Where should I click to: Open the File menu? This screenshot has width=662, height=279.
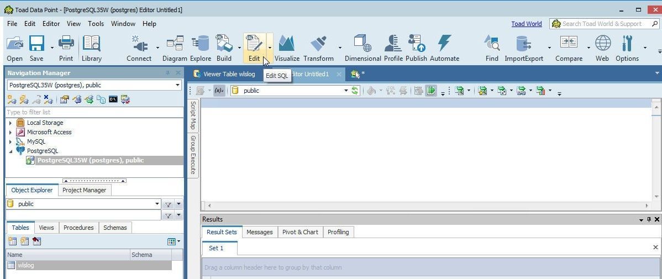pyautogui.click(x=12, y=24)
